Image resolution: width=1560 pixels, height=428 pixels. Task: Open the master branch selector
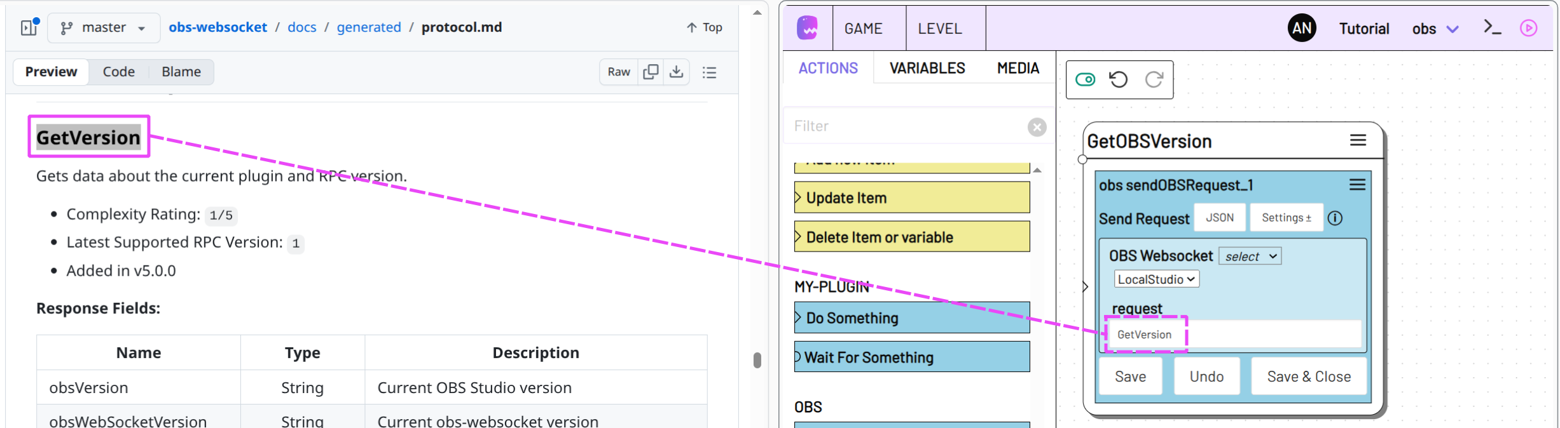[104, 27]
